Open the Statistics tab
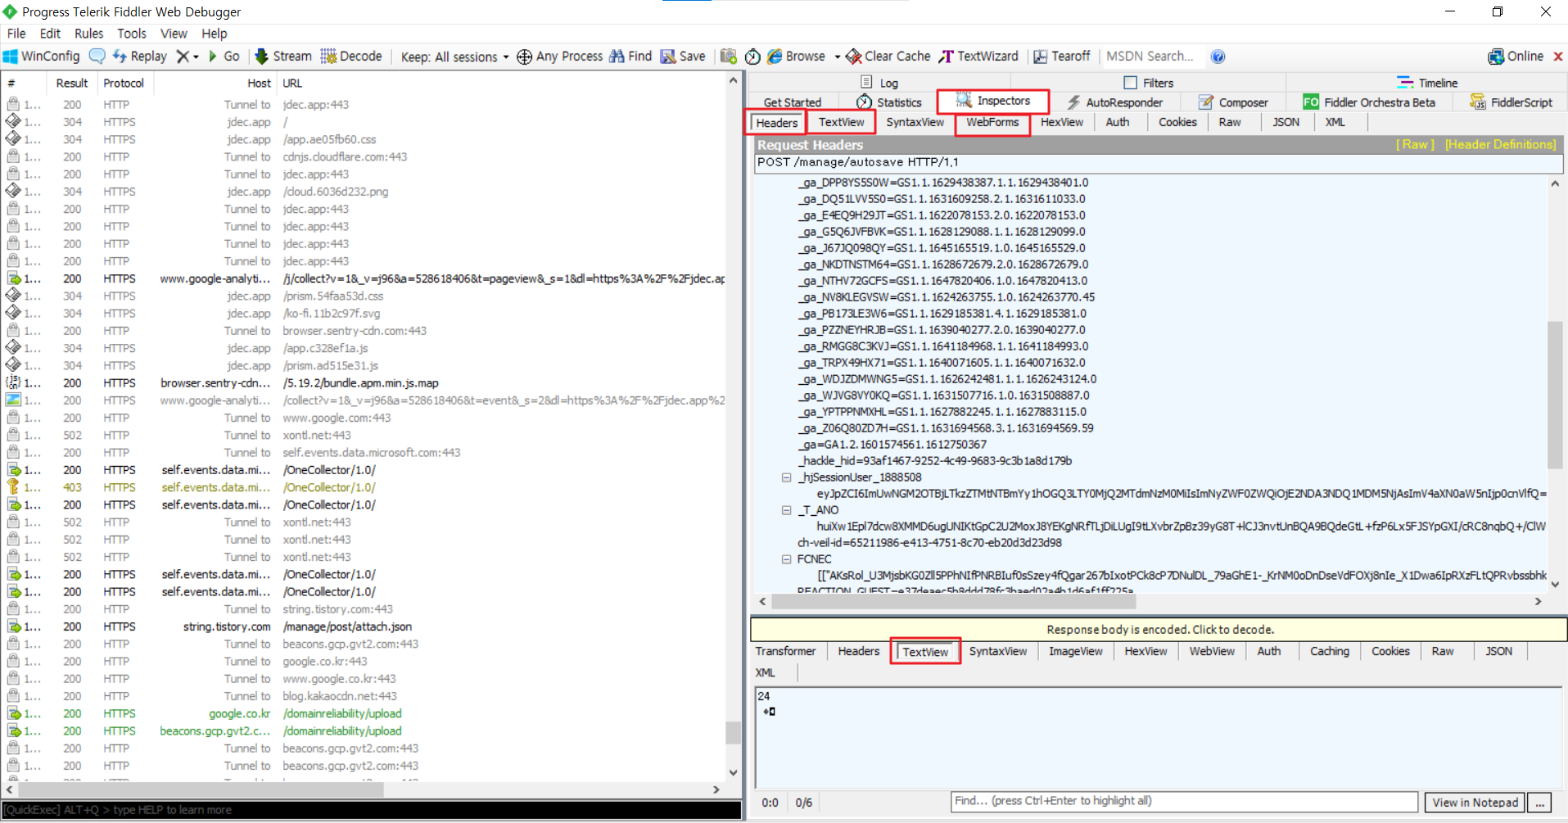 click(x=889, y=102)
